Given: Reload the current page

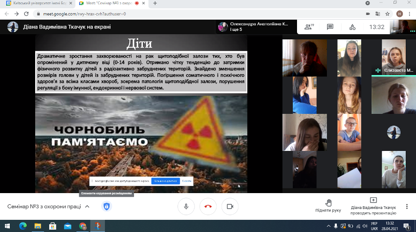Looking at the screenshot, I should (x=26, y=14).
